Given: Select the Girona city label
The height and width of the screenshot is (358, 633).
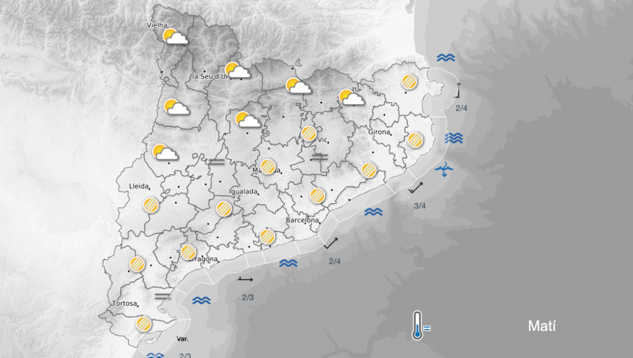Looking at the screenshot, I should click(379, 132).
